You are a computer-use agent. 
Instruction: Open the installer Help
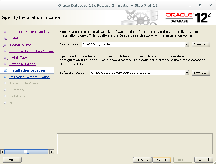click(12, 160)
